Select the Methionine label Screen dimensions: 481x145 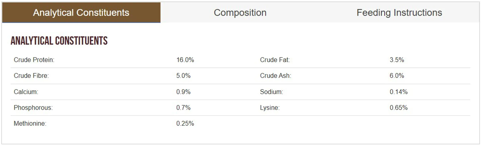click(30, 124)
